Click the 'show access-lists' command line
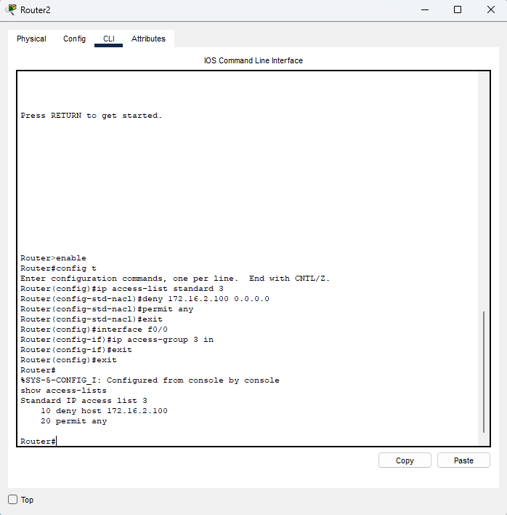Viewport: 507px width, 515px height. click(x=64, y=391)
